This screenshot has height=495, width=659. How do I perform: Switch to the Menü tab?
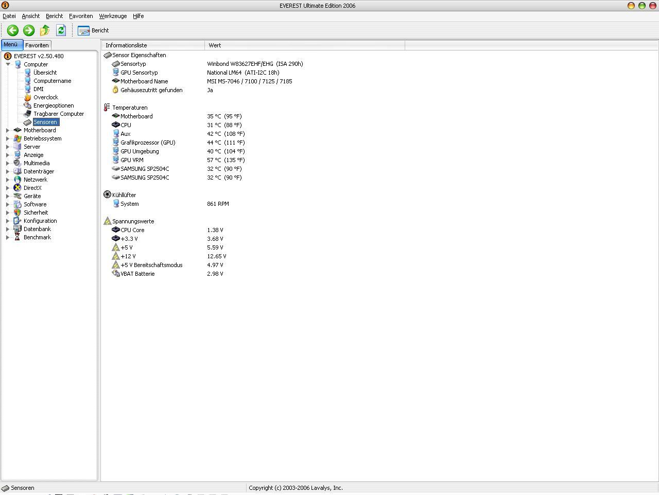pos(11,45)
